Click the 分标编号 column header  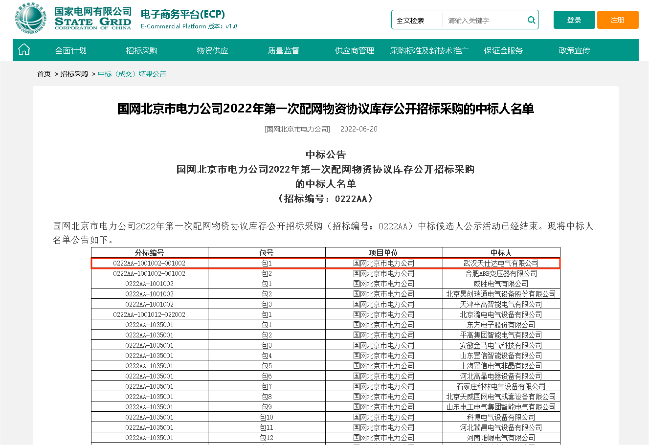150,253
